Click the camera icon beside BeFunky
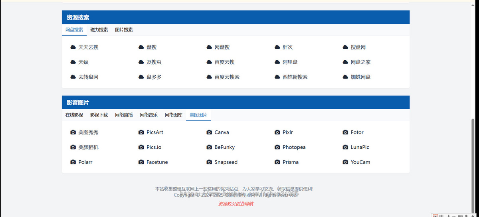Viewport: 479px width, 217px height. pyautogui.click(x=209, y=147)
